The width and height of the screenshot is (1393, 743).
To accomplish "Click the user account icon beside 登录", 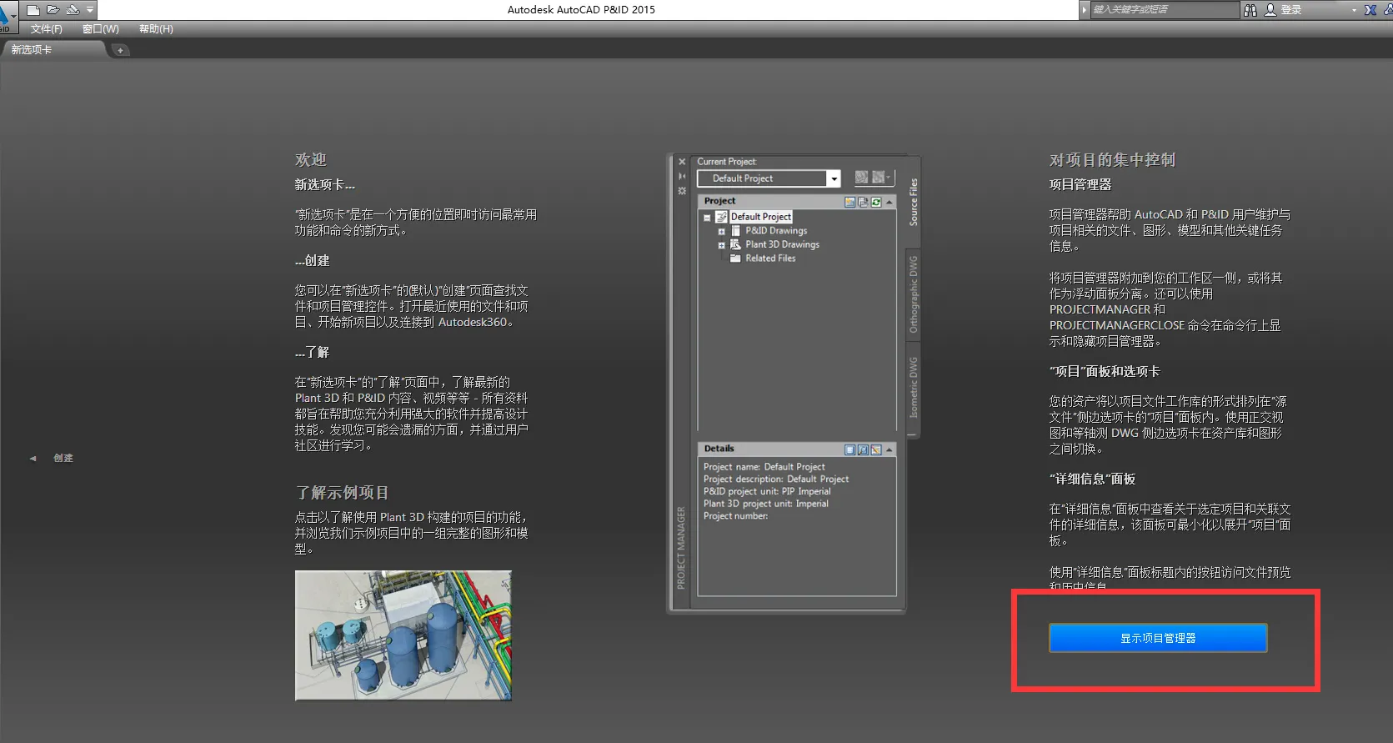I will pos(1270,10).
